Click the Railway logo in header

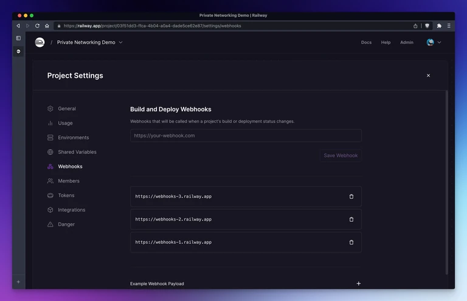click(40, 43)
